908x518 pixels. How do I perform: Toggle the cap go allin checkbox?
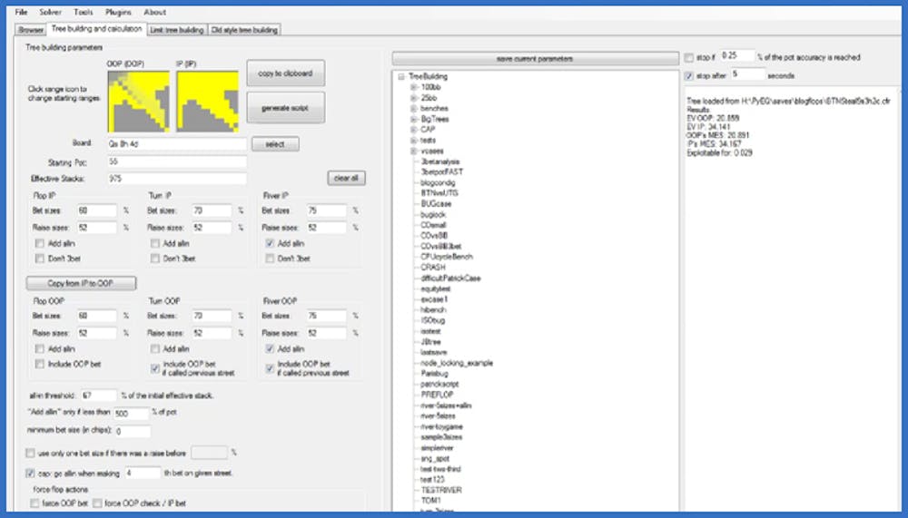point(30,474)
